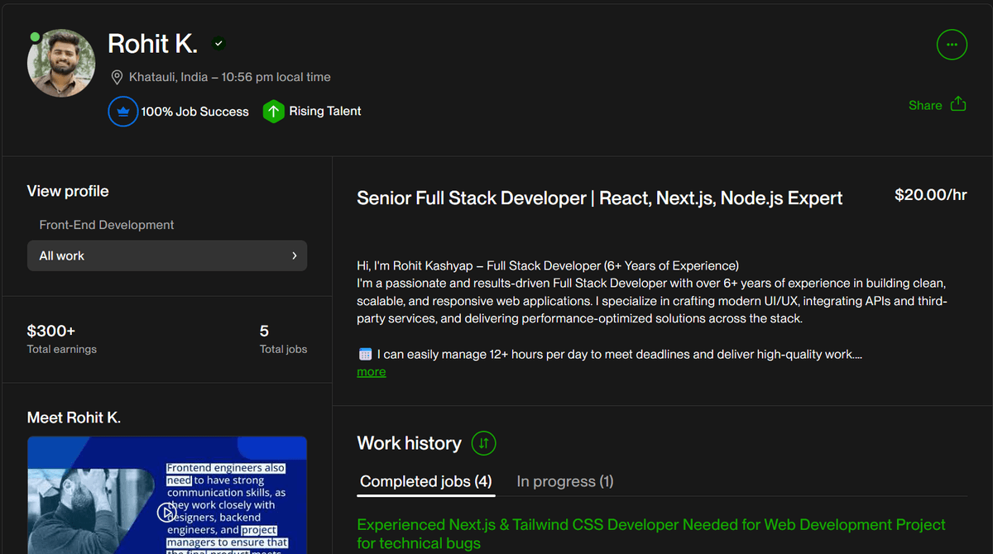The image size is (993, 554).
Task: Click the location pin icon near Khatauli
Action: coord(117,78)
